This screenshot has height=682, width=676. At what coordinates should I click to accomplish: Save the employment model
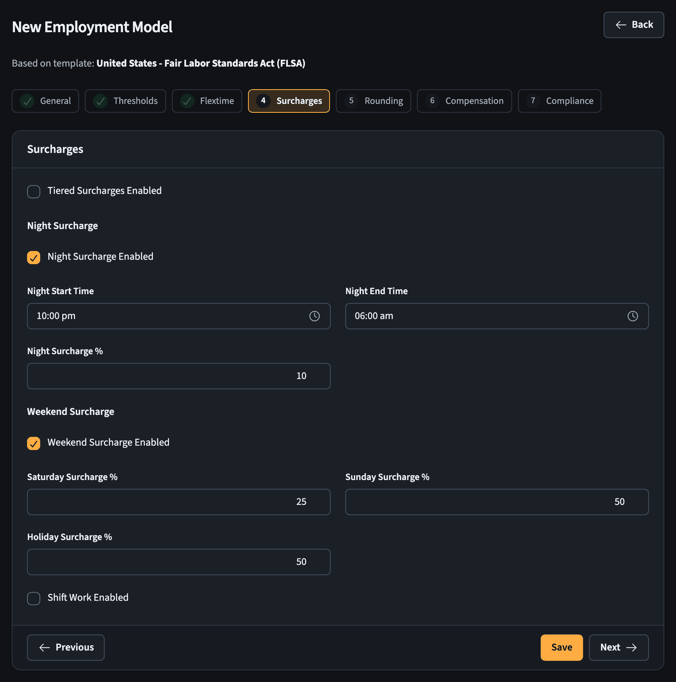(x=562, y=647)
